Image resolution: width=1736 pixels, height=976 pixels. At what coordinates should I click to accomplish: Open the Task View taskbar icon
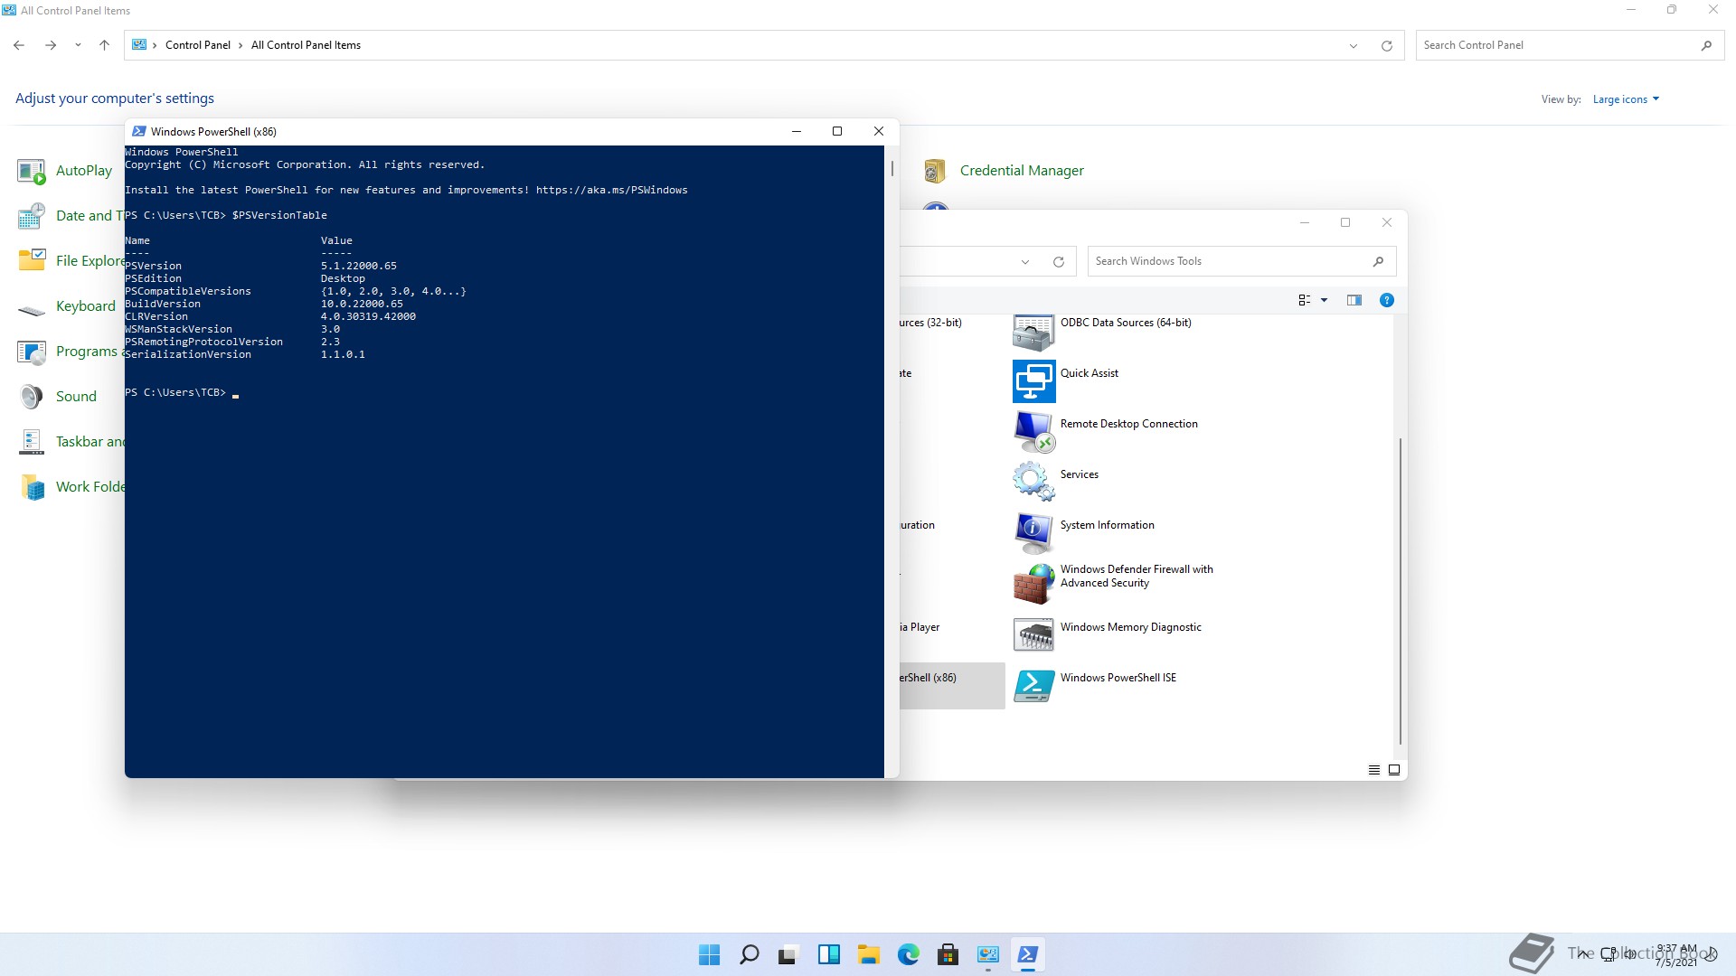(788, 954)
